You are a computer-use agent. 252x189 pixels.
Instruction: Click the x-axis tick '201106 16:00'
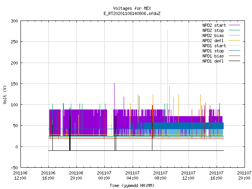click(48, 176)
